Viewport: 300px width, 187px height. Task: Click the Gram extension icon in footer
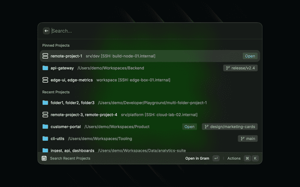click(x=44, y=158)
